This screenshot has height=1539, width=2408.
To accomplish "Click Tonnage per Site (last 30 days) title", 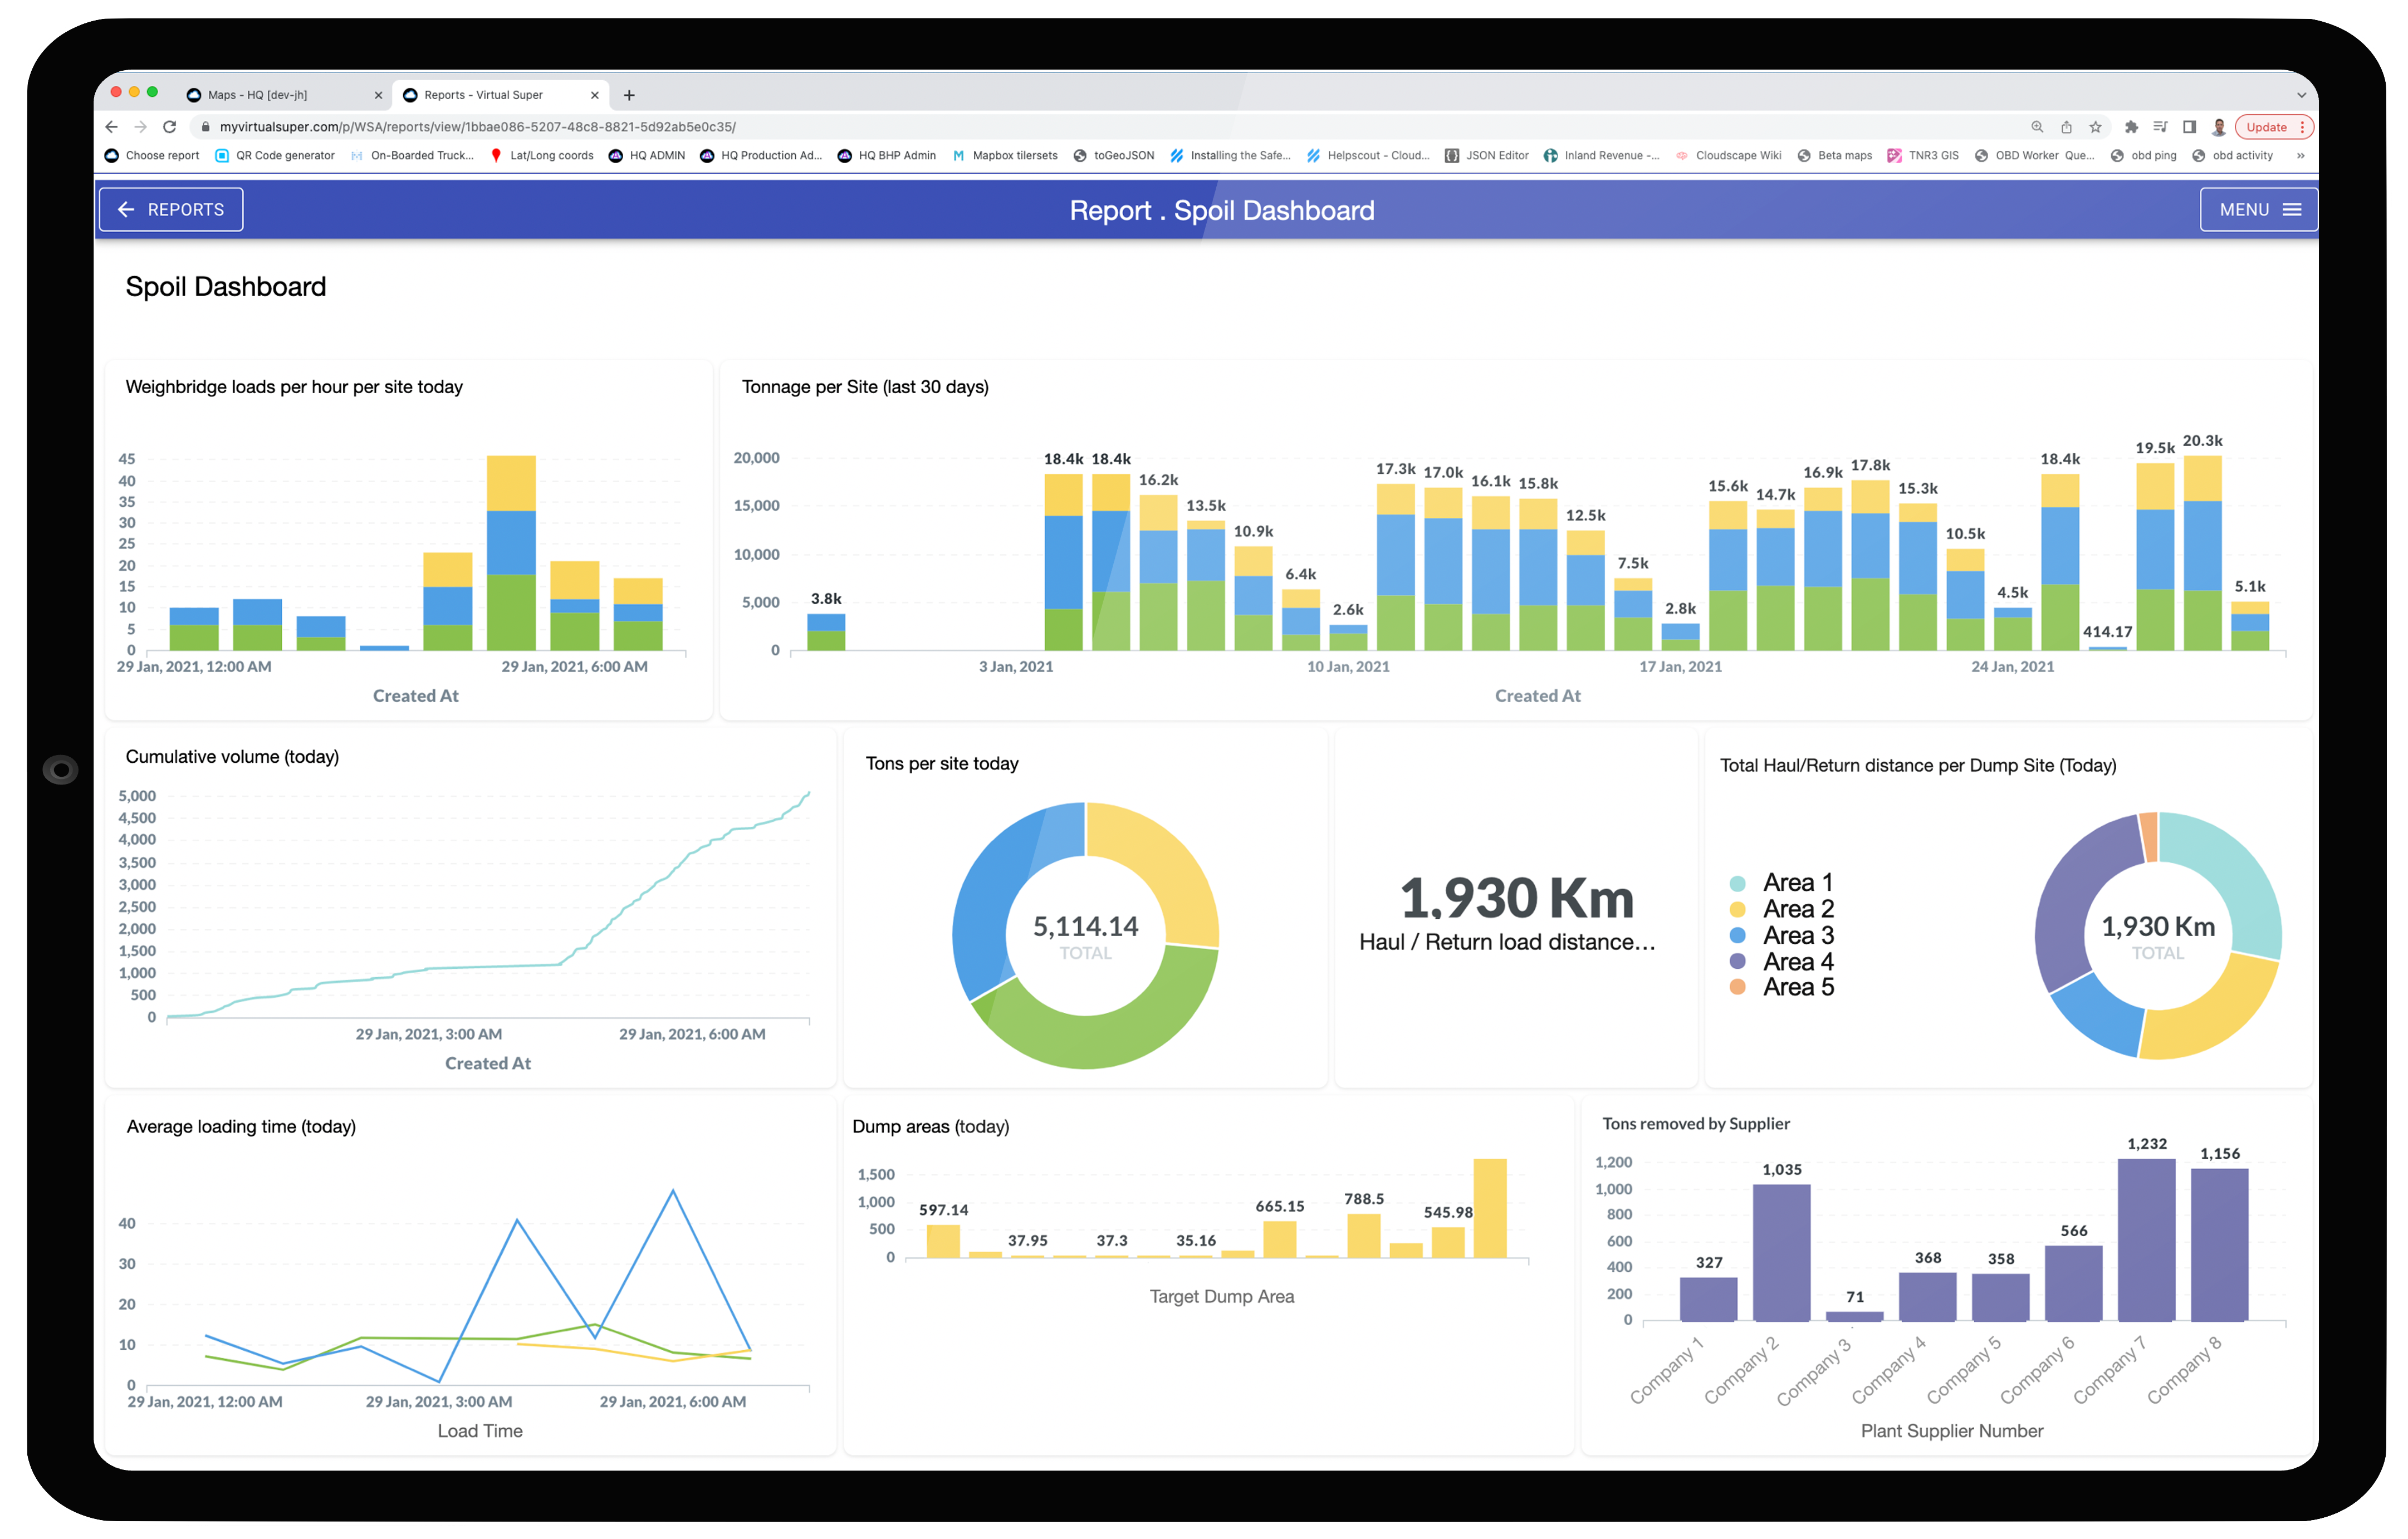I will (x=865, y=387).
